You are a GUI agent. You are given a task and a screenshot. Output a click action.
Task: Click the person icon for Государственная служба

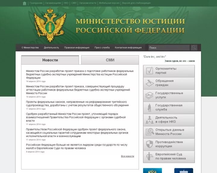[149, 107]
